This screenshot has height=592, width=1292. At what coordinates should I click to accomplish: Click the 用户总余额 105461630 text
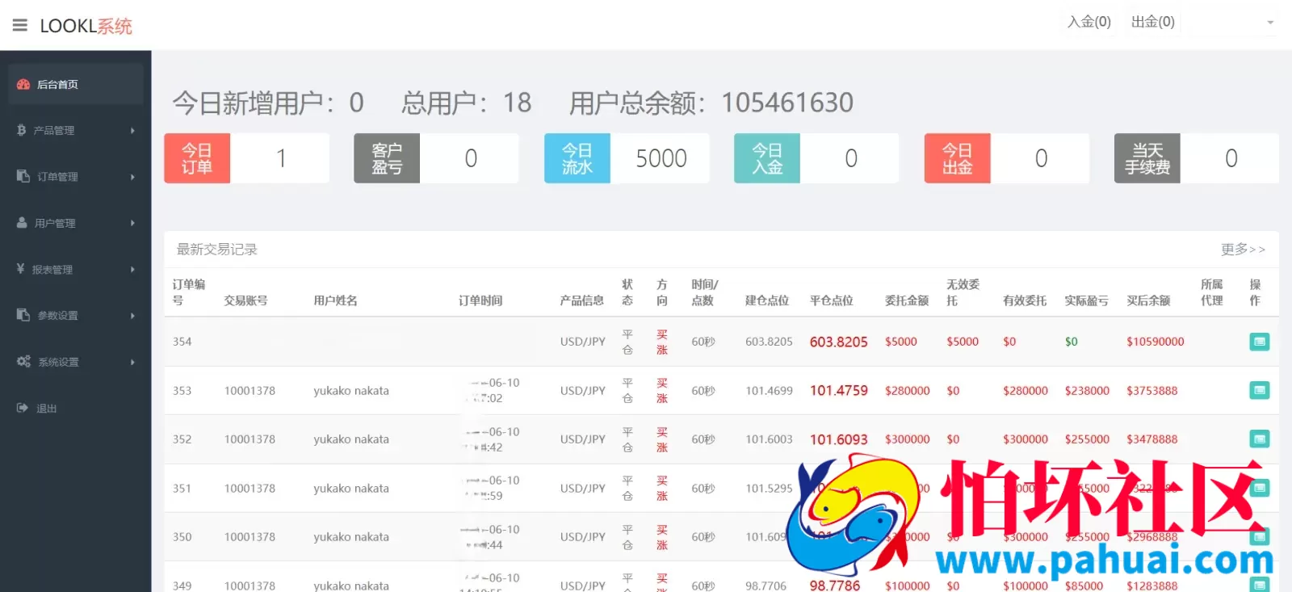711,103
